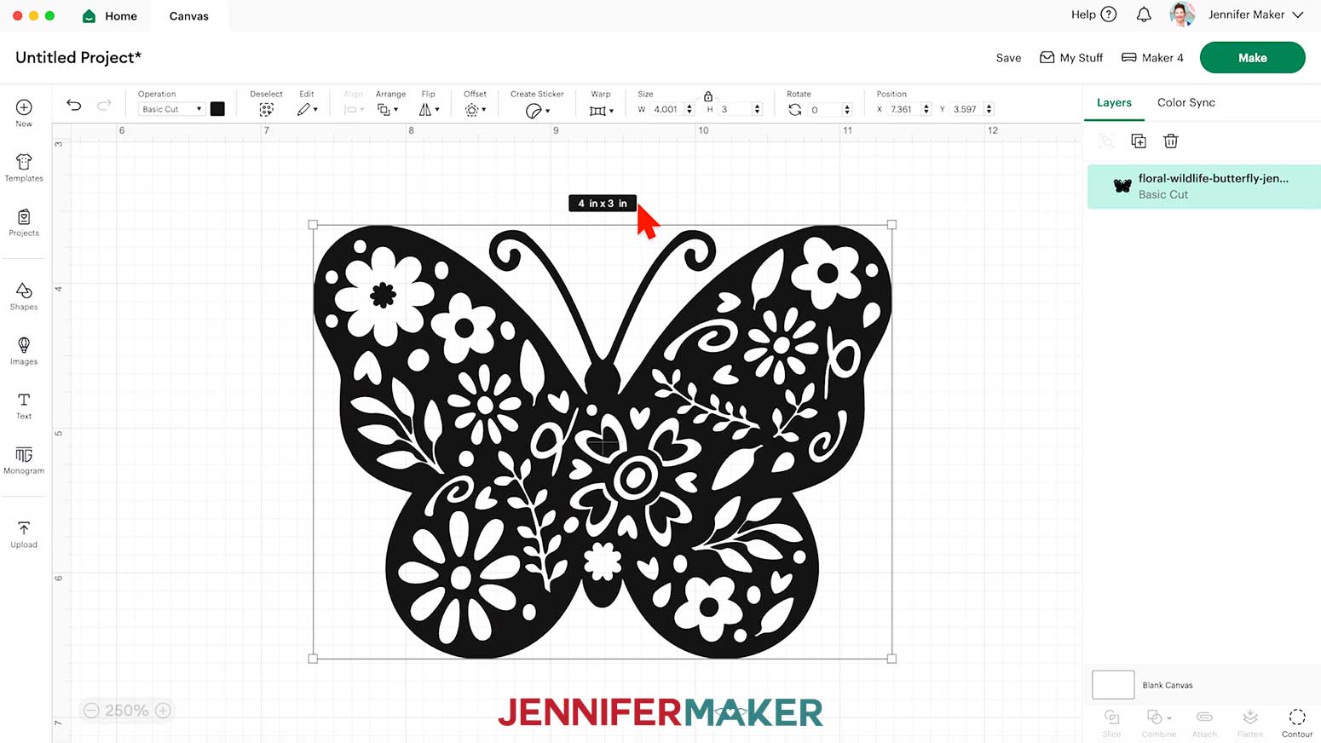Toggle the size aspect-ratio lock
1321x743 pixels.
tap(708, 96)
